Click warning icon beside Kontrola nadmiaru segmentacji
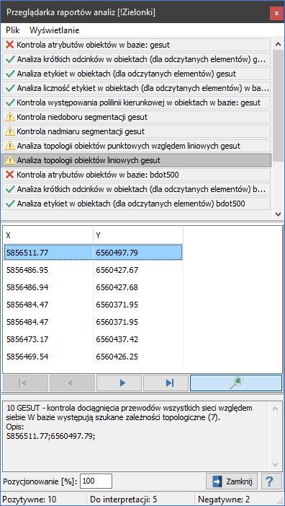 click(x=10, y=131)
